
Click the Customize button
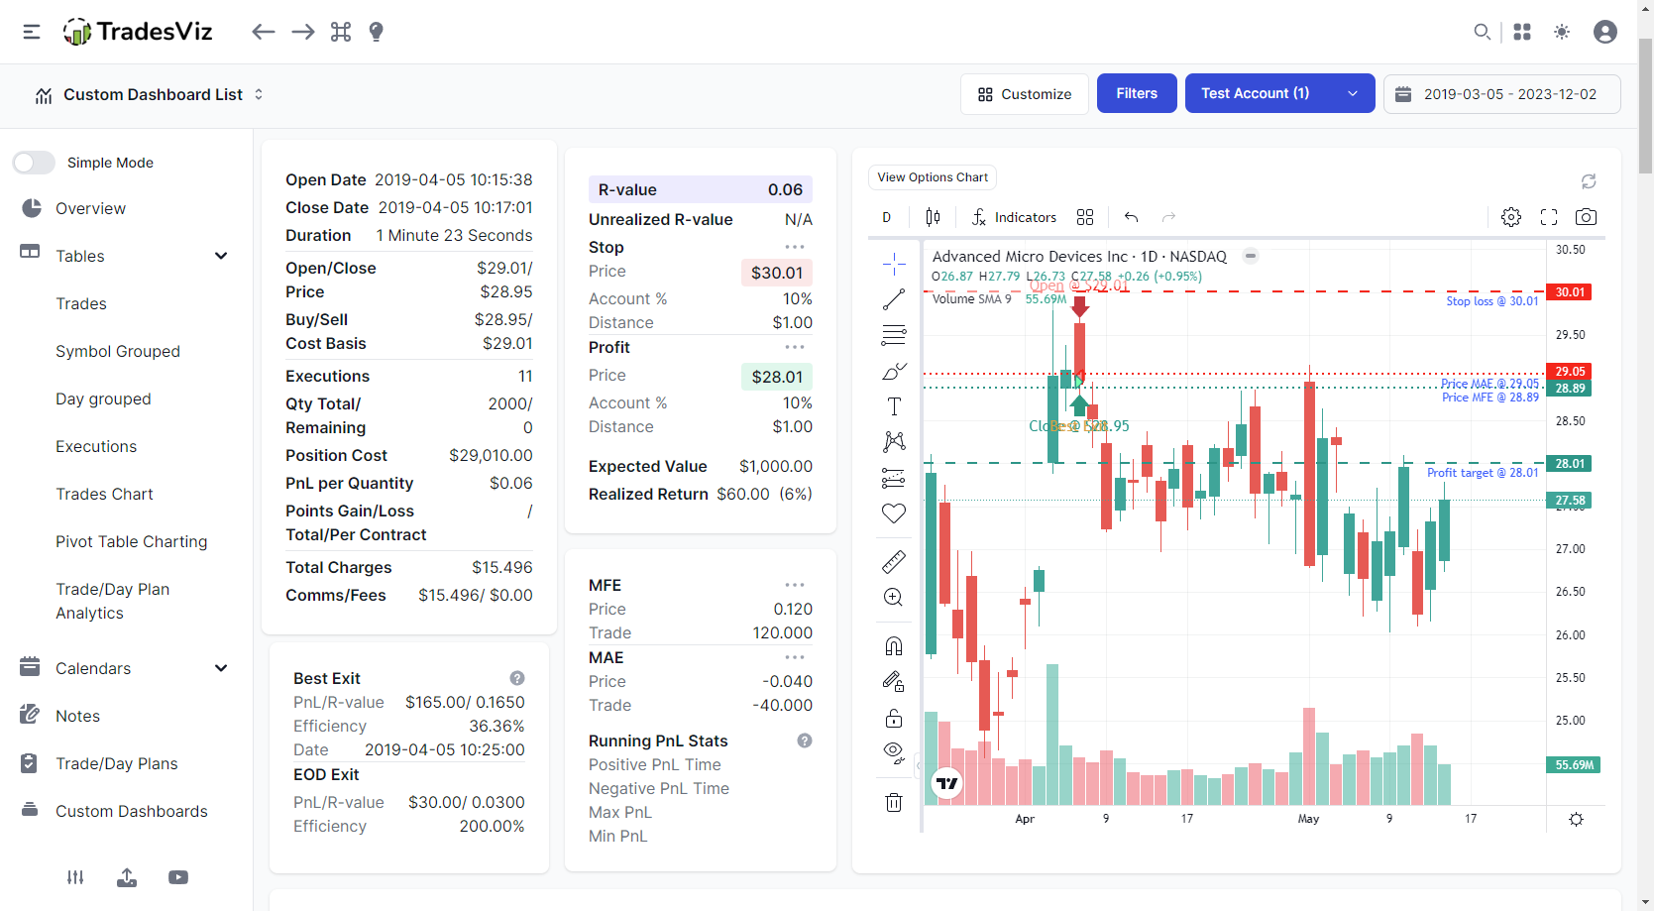[x=1025, y=93]
